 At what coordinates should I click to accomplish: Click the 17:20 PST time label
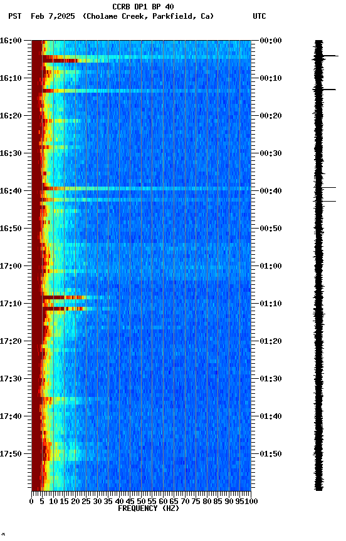pos(11,341)
